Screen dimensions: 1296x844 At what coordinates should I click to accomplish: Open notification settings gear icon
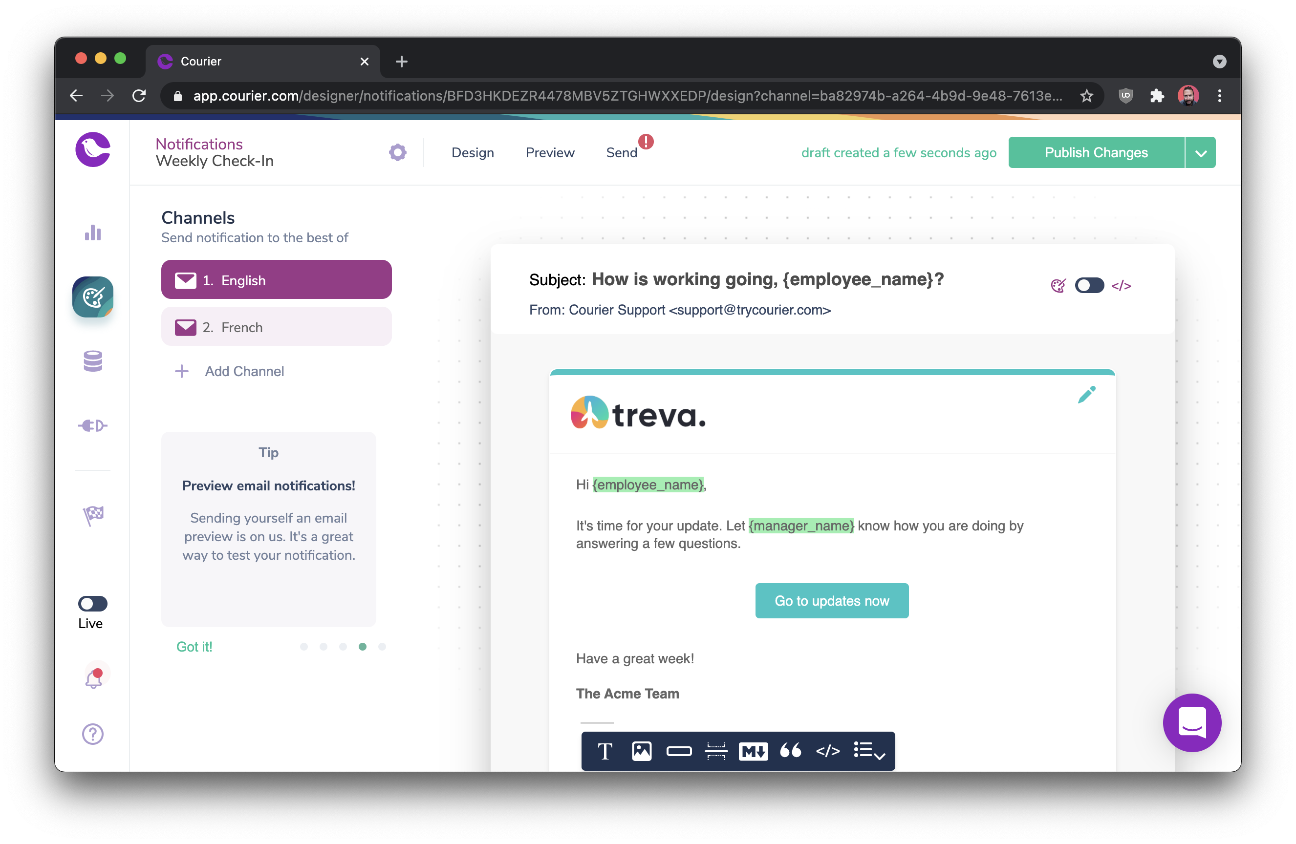pyautogui.click(x=397, y=152)
